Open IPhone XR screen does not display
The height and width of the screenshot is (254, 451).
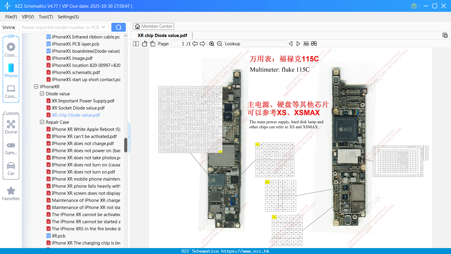coord(86,193)
